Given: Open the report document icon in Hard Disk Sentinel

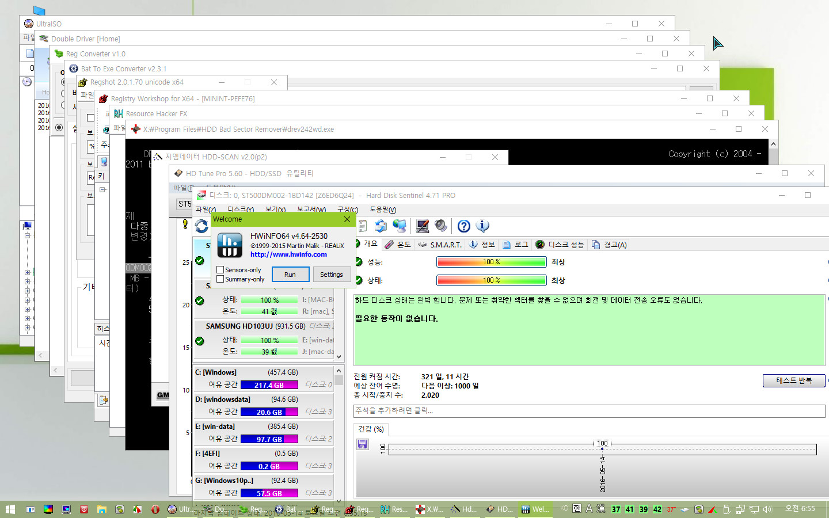Looking at the screenshot, I should coord(363,226).
